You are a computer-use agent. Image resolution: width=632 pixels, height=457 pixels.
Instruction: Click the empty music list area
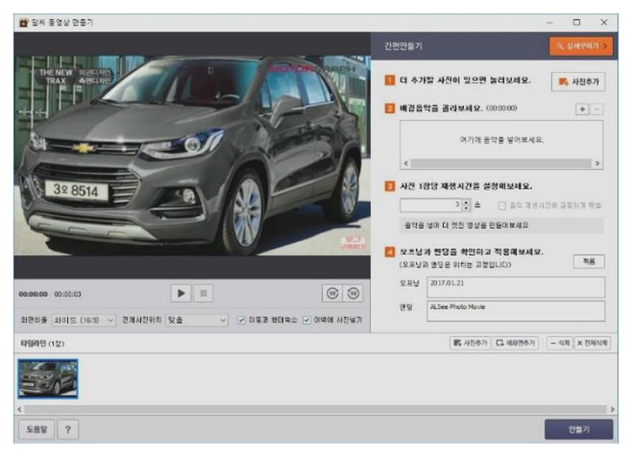[501, 140]
